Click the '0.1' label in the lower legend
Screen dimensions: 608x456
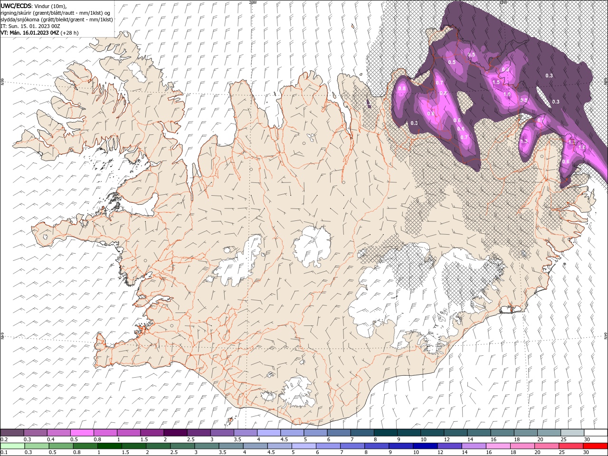(x=4, y=453)
